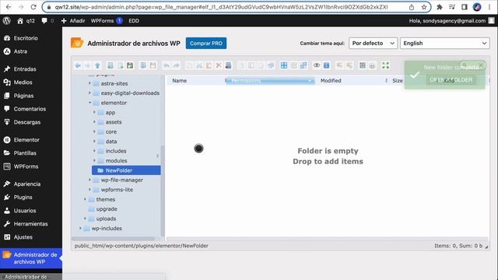Expand the astra-sites folder arrow

(x=90, y=83)
